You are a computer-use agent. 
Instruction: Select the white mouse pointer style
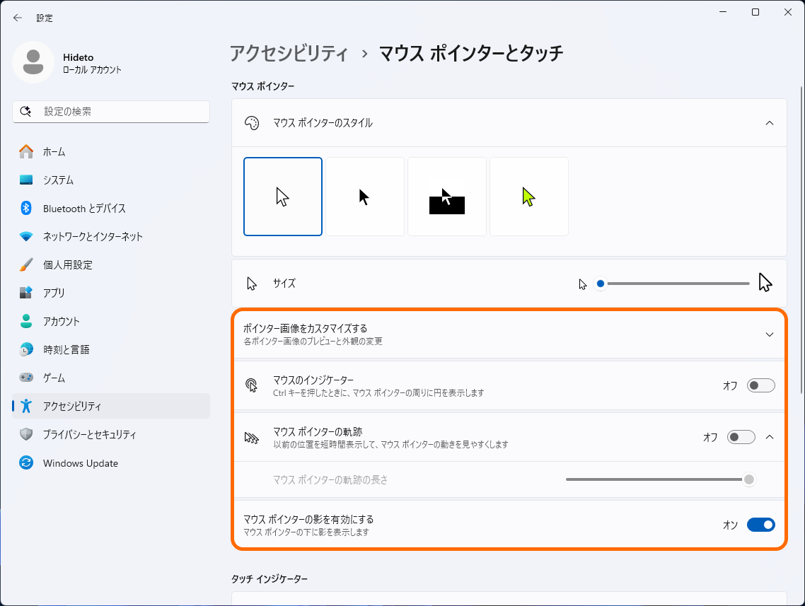(x=282, y=196)
